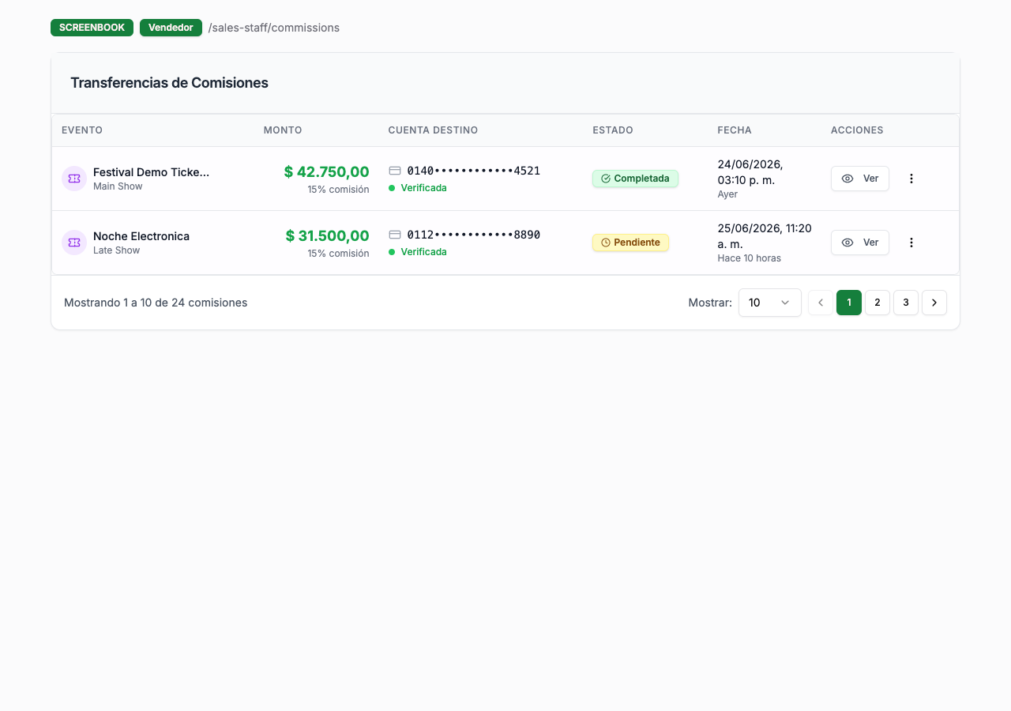Click the Verificada label under account 4521

[423, 188]
